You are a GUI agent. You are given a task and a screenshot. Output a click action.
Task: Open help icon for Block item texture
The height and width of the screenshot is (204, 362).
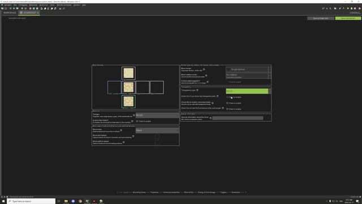(133, 136)
